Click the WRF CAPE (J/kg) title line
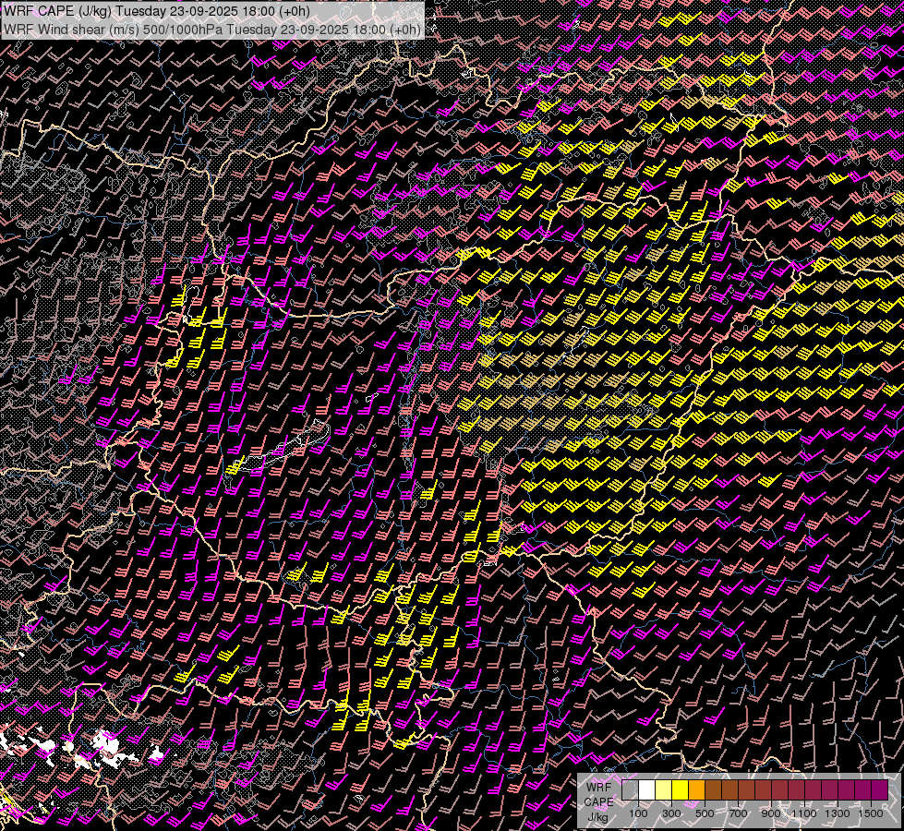This screenshot has height=831, width=904. (x=157, y=11)
